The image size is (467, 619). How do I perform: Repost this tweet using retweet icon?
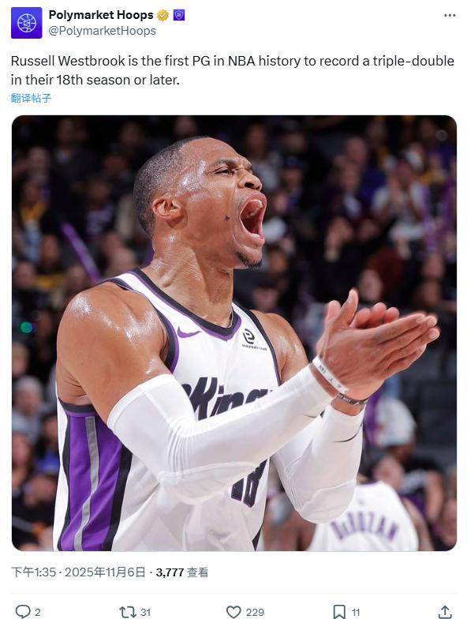(128, 612)
